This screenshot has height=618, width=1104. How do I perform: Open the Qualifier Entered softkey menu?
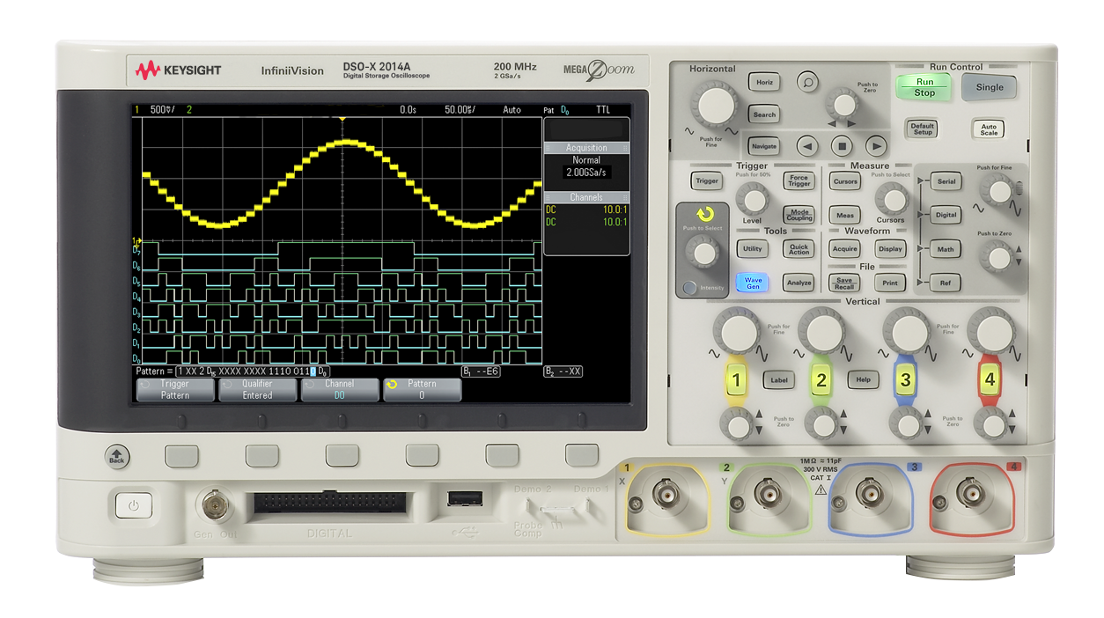tap(257, 390)
